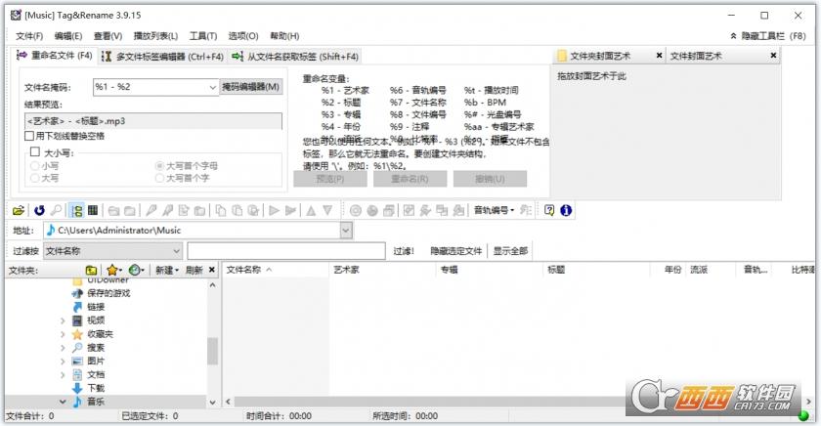Select the 小写 radio button
This screenshot has width=821, height=426.
pyautogui.click(x=35, y=166)
